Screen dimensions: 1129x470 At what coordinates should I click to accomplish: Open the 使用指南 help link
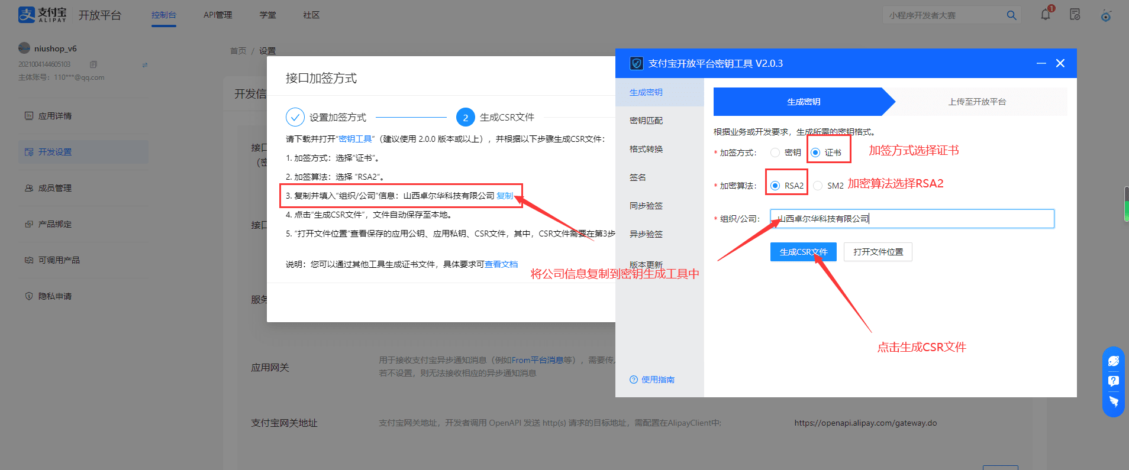coord(653,380)
